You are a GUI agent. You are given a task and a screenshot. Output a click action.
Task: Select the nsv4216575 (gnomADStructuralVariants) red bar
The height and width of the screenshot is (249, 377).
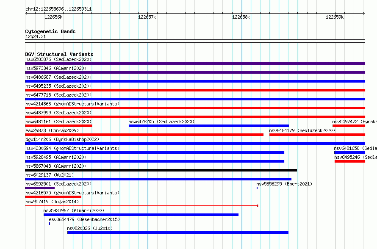(x=53, y=197)
